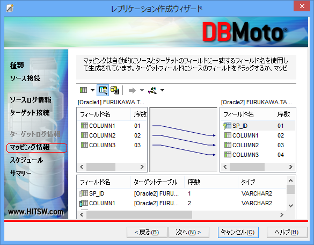Image resolution: width=314 pixels, height=245 pixels.
Task: Toggle the highlighted mapping grid icon
Action: point(103,90)
